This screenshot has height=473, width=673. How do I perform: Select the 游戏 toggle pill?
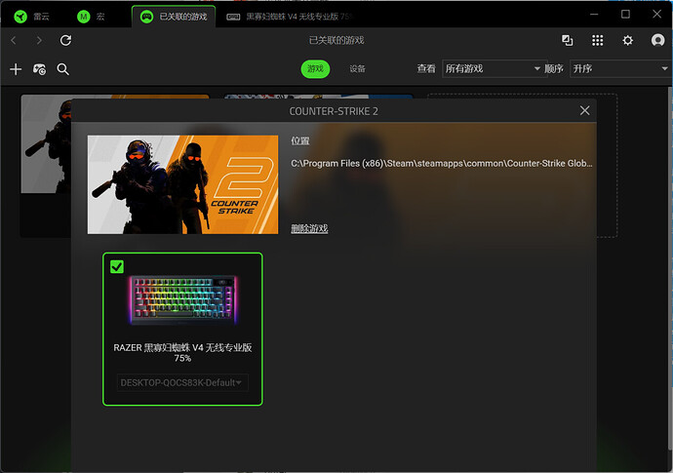(x=315, y=69)
